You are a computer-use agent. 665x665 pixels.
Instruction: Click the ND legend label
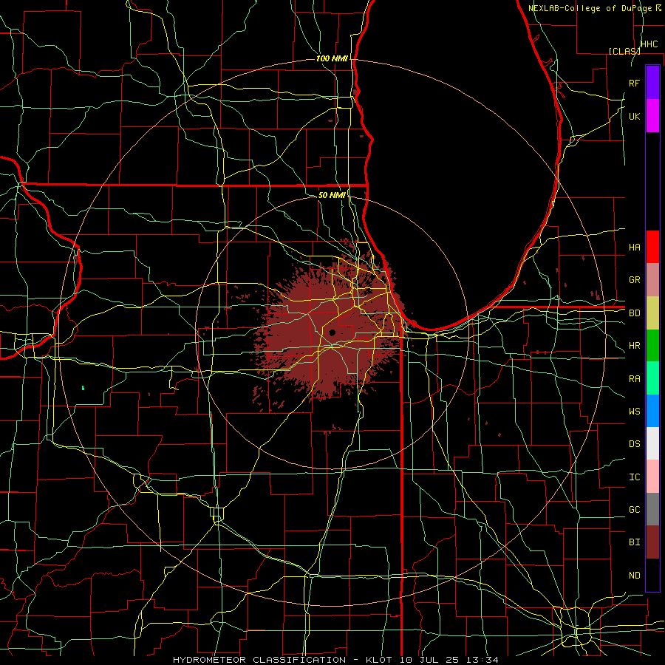[x=634, y=575]
